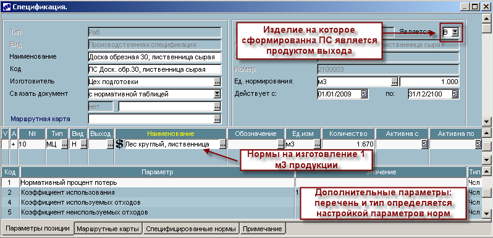Click ellipsis button in Выход cell

110,145
